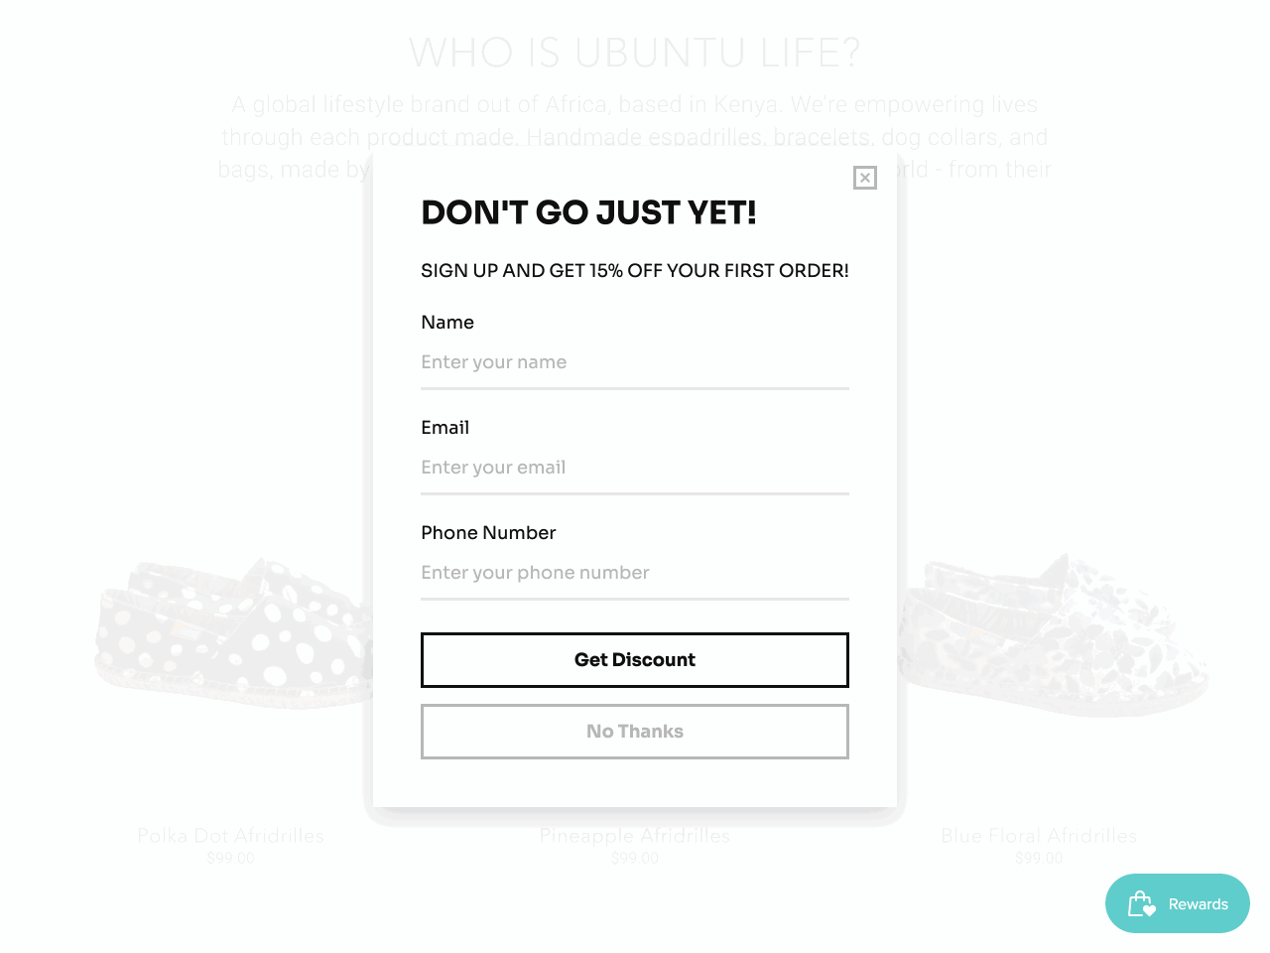
Task: Click the Enter your email placeholder text
Action: point(493,468)
